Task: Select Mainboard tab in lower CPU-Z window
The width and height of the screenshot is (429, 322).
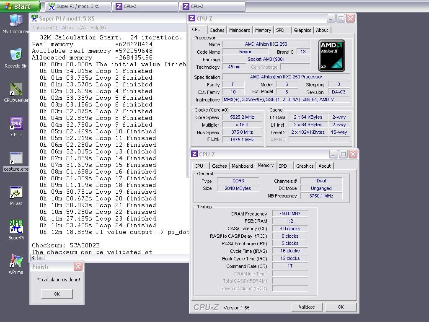Action: coord(242,166)
